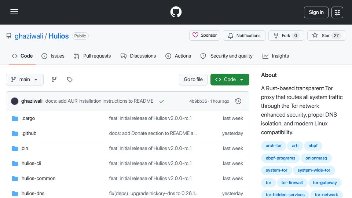Select the ebpf topic tag

point(313,146)
